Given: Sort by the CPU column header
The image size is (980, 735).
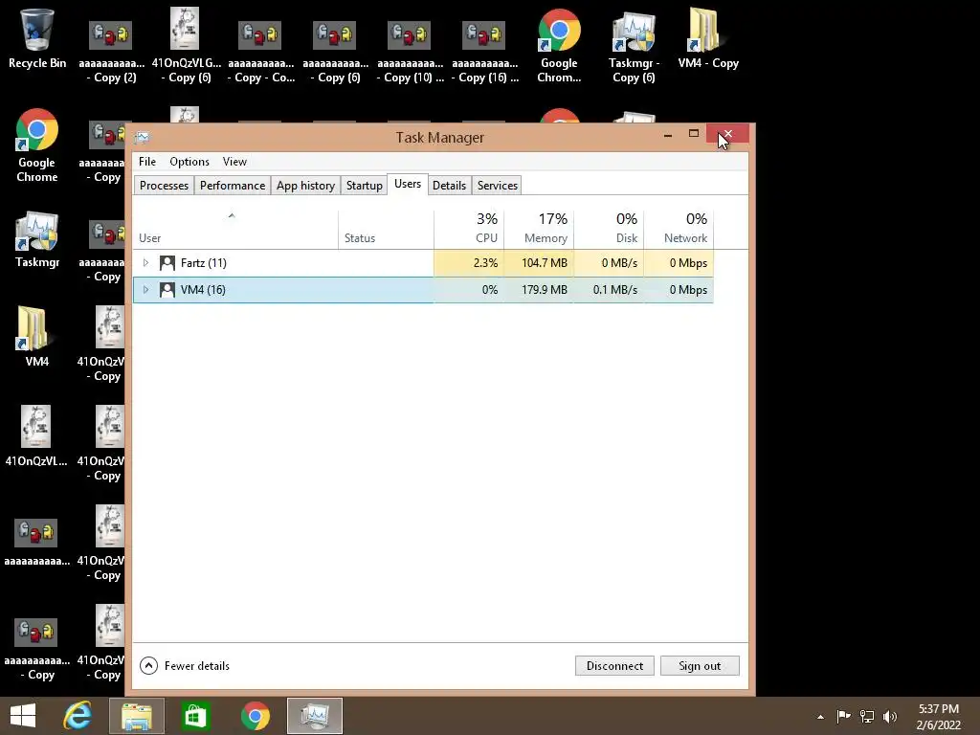Looking at the screenshot, I should click(x=469, y=230).
